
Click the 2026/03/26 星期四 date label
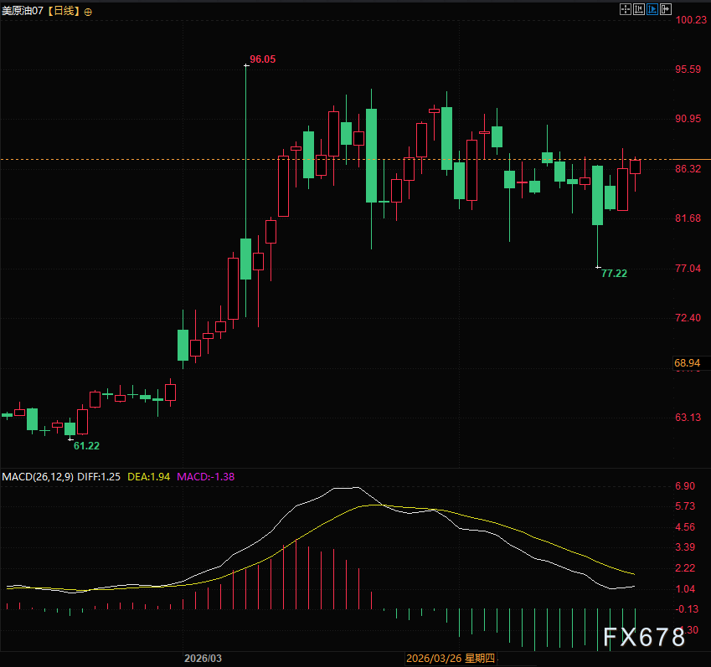click(451, 659)
